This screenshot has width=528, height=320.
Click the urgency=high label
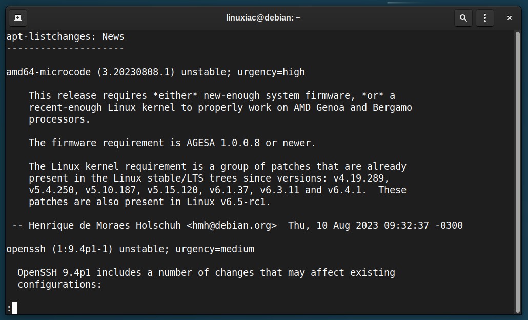click(271, 72)
